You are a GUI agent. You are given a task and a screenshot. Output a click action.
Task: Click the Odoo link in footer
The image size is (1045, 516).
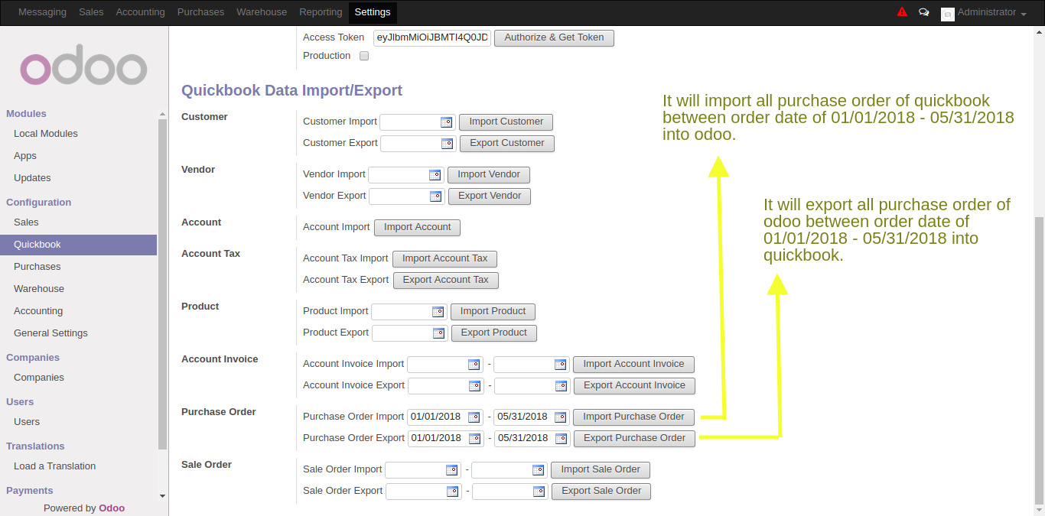pos(112,508)
